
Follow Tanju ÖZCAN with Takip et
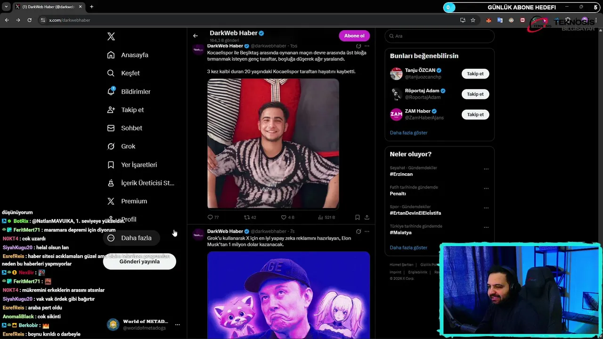pyautogui.click(x=475, y=74)
